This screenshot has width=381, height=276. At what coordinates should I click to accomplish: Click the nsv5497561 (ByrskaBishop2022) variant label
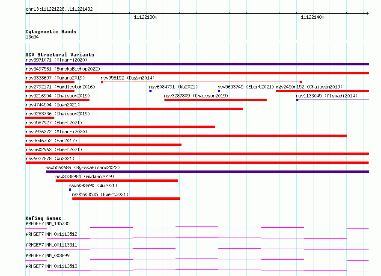click(x=63, y=69)
